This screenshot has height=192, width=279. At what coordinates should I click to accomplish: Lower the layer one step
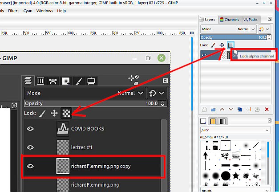[x=231, y=109]
